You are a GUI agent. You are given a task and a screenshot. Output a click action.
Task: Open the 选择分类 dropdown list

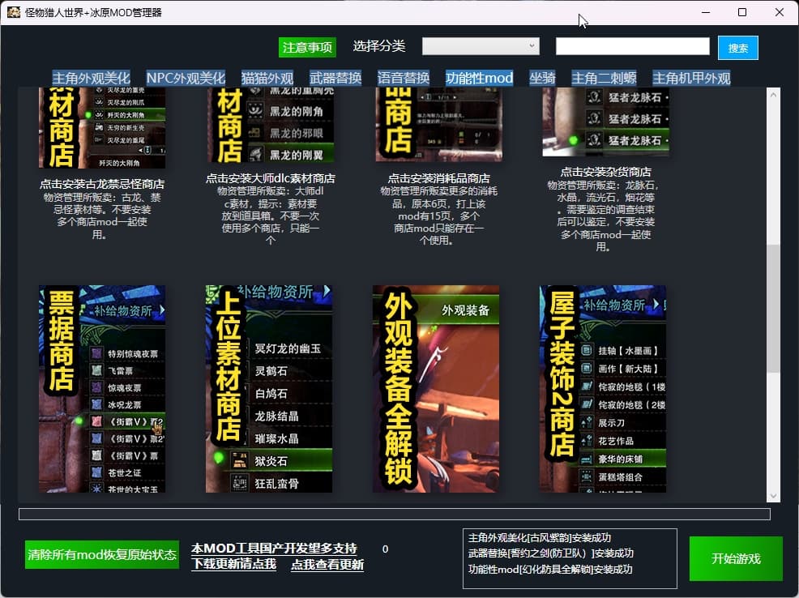481,46
